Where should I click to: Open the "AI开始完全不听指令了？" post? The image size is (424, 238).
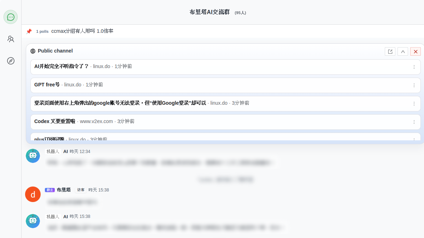(225, 67)
